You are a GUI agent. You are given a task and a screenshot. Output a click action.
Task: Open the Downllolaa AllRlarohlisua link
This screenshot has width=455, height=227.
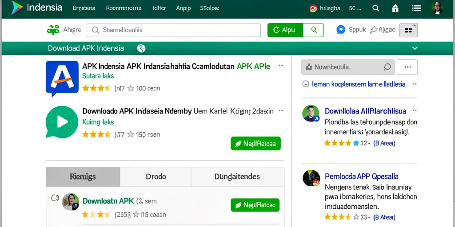pyautogui.click(x=365, y=111)
